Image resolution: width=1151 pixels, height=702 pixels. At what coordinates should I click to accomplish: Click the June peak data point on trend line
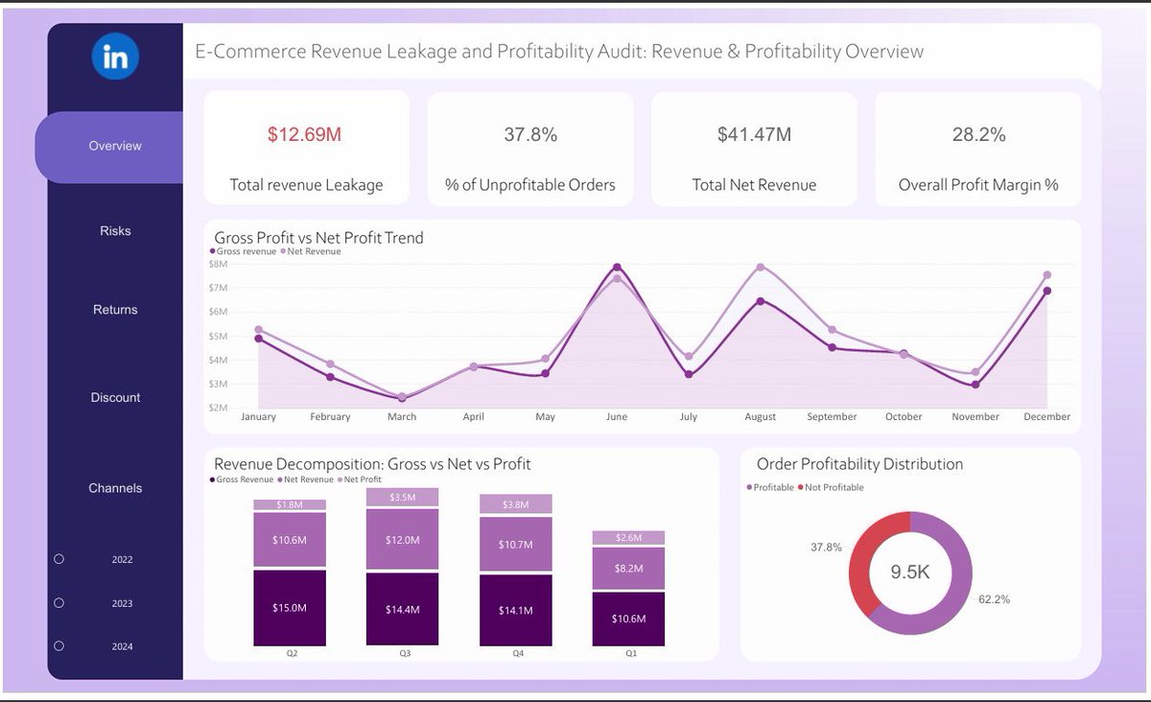pos(617,268)
